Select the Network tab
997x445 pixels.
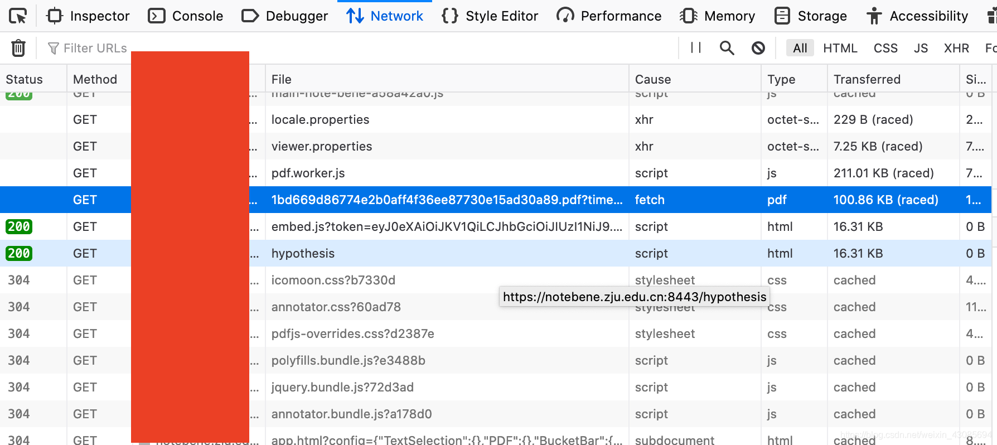click(385, 16)
